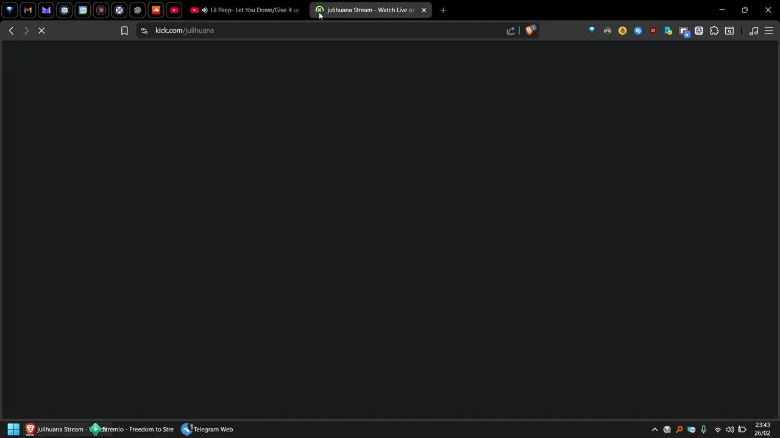Mute audio on the Lil Peep tab
This screenshot has height=438, width=780.
coord(205,10)
